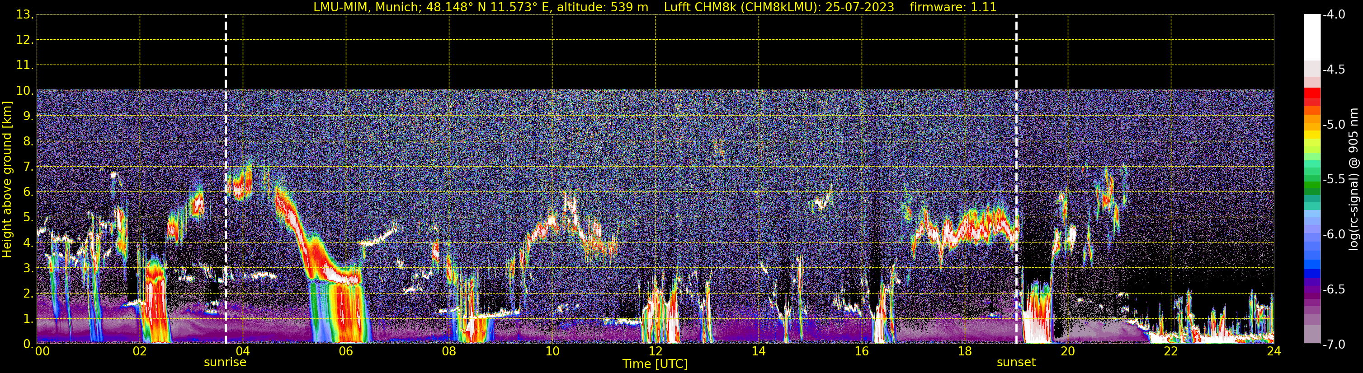Click the '-5.5' colorbar tick label
The height and width of the screenshot is (373, 1363).
pos(1334,179)
